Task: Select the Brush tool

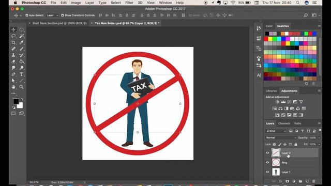Action: (21, 49)
